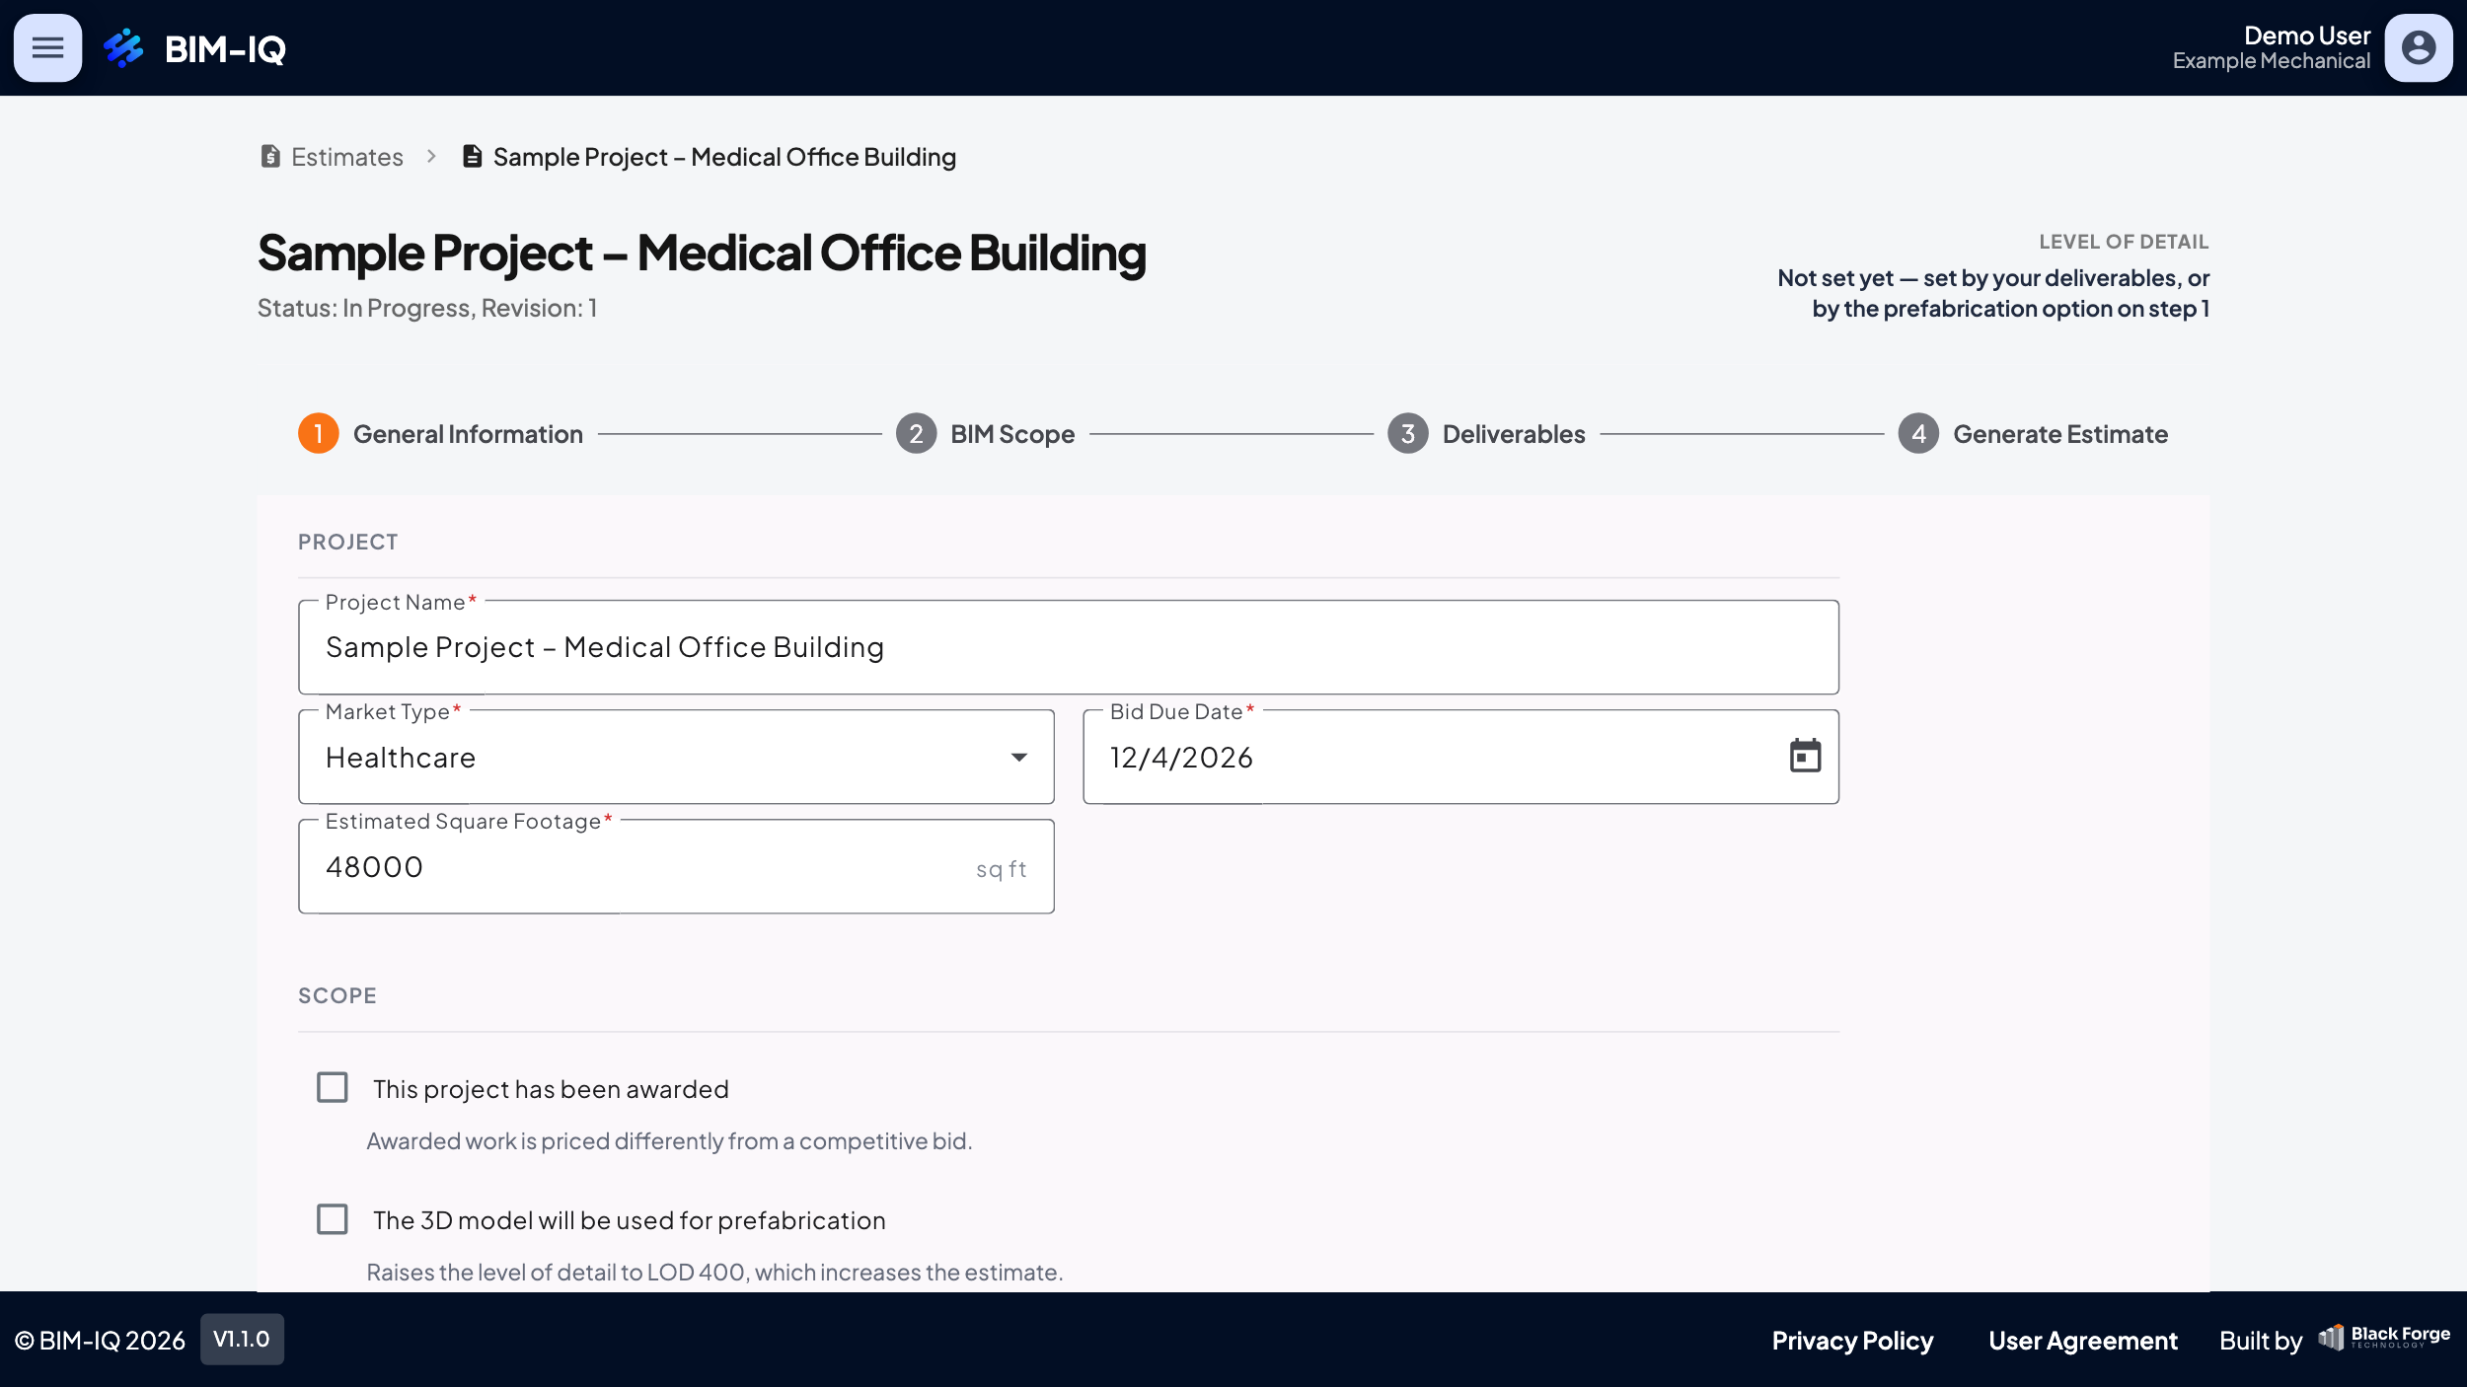This screenshot has width=2467, height=1387.
Task: Click the Estimates breadcrumb icon
Action: coord(270,157)
